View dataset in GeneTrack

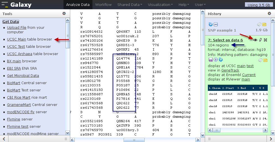coord(230,70)
